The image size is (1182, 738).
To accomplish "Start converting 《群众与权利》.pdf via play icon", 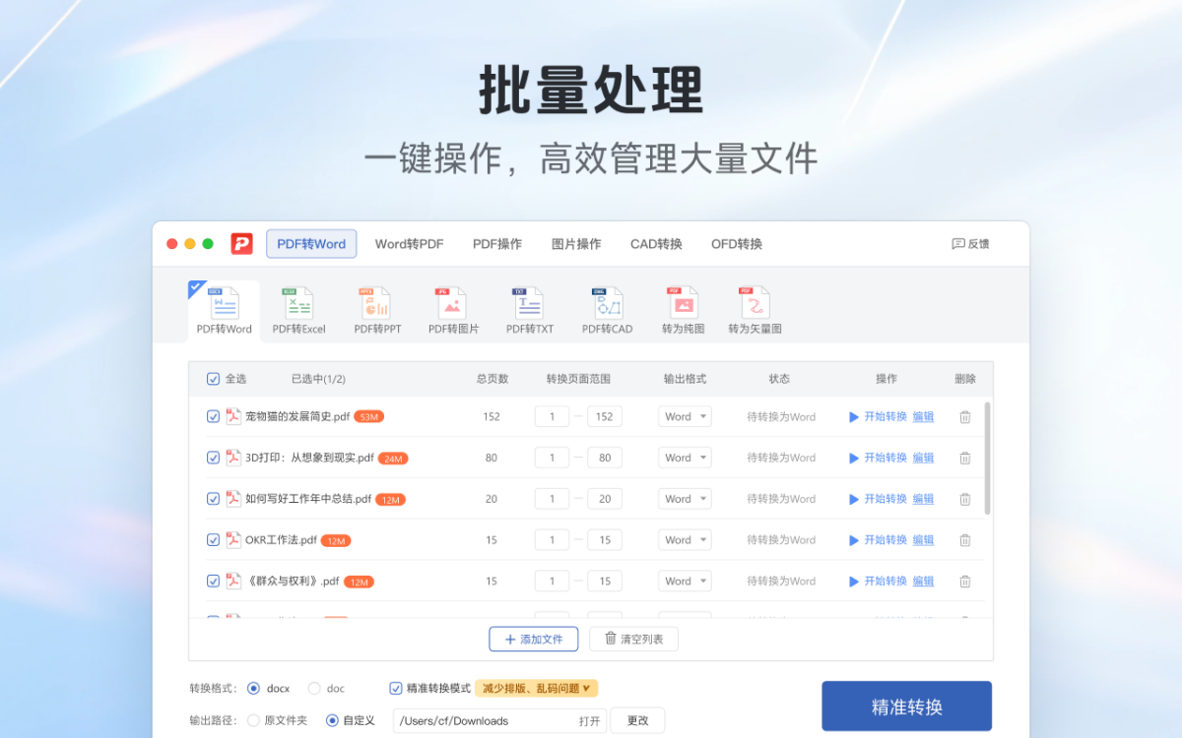I will click(854, 582).
